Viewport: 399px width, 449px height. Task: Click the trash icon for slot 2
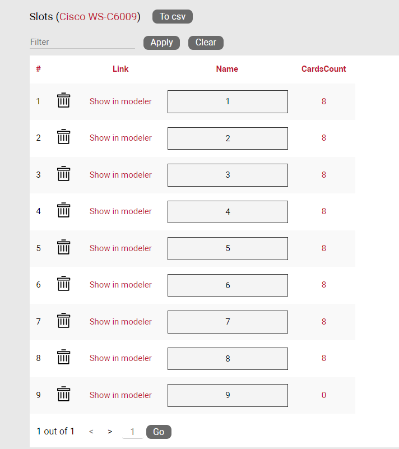pos(64,137)
